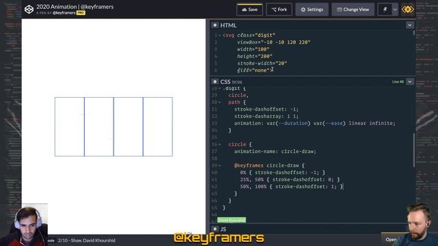Click the animation: var(--duration) line
This screenshot has height=246, width=438.
pyautogui.click(x=315, y=123)
